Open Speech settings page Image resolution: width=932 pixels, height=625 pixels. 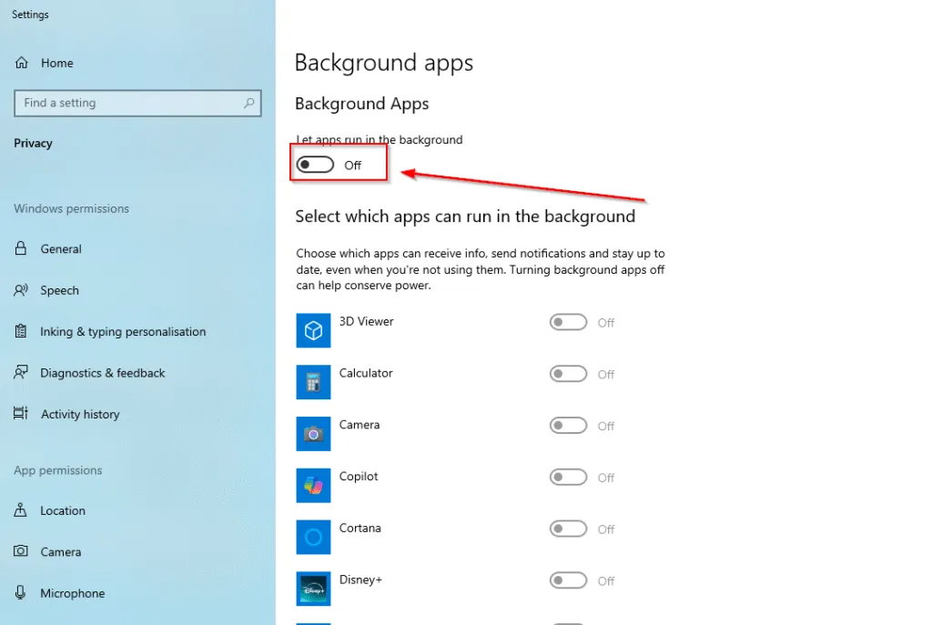pyautogui.click(x=59, y=291)
